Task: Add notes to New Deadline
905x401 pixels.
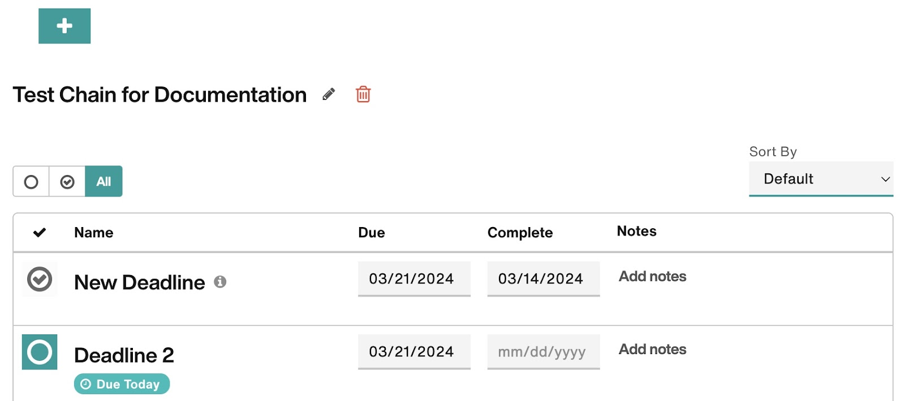Action: pyautogui.click(x=652, y=276)
